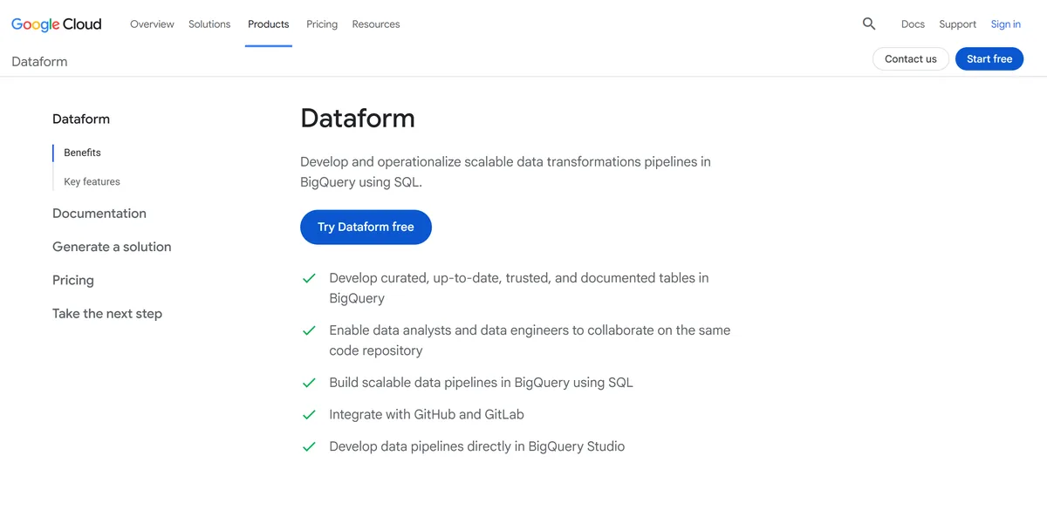1047x510 pixels.
Task: Open Take the next step in sidebar
Action: [107, 314]
